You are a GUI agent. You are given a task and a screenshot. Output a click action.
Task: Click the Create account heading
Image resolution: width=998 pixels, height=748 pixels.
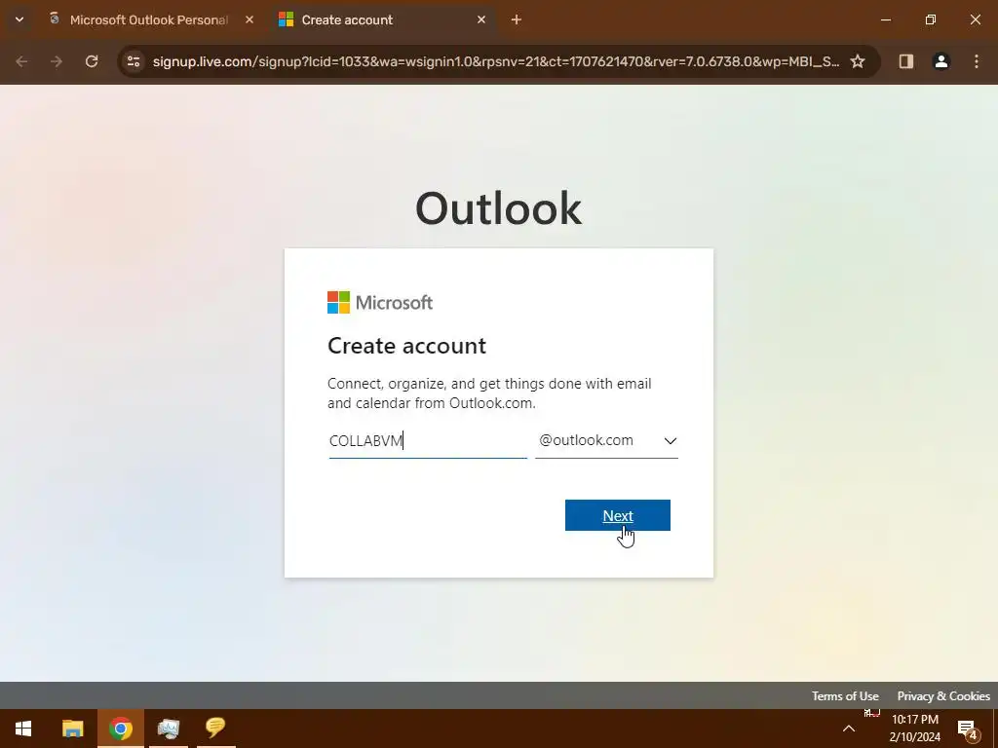click(406, 346)
